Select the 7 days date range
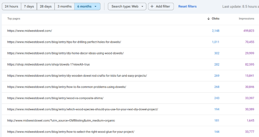The image size is (259, 137). click(29, 7)
